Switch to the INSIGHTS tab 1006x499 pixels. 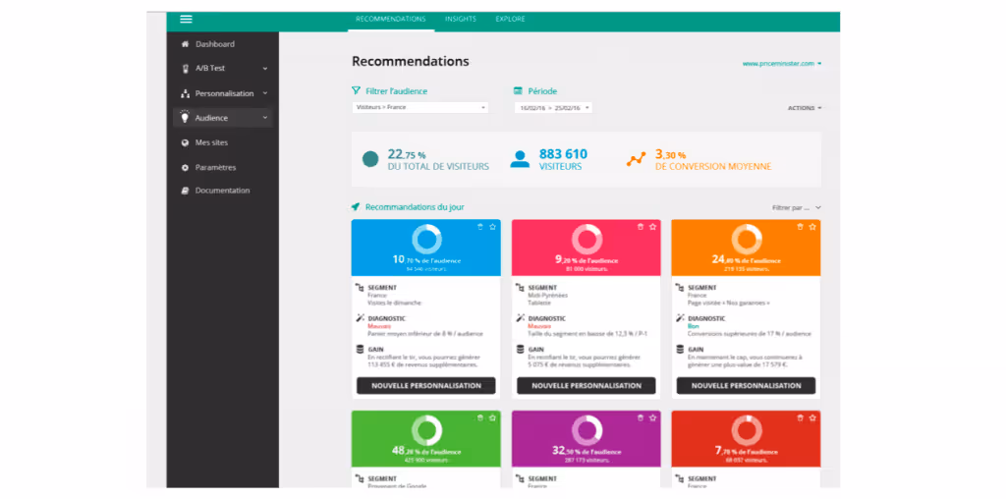(x=461, y=20)
